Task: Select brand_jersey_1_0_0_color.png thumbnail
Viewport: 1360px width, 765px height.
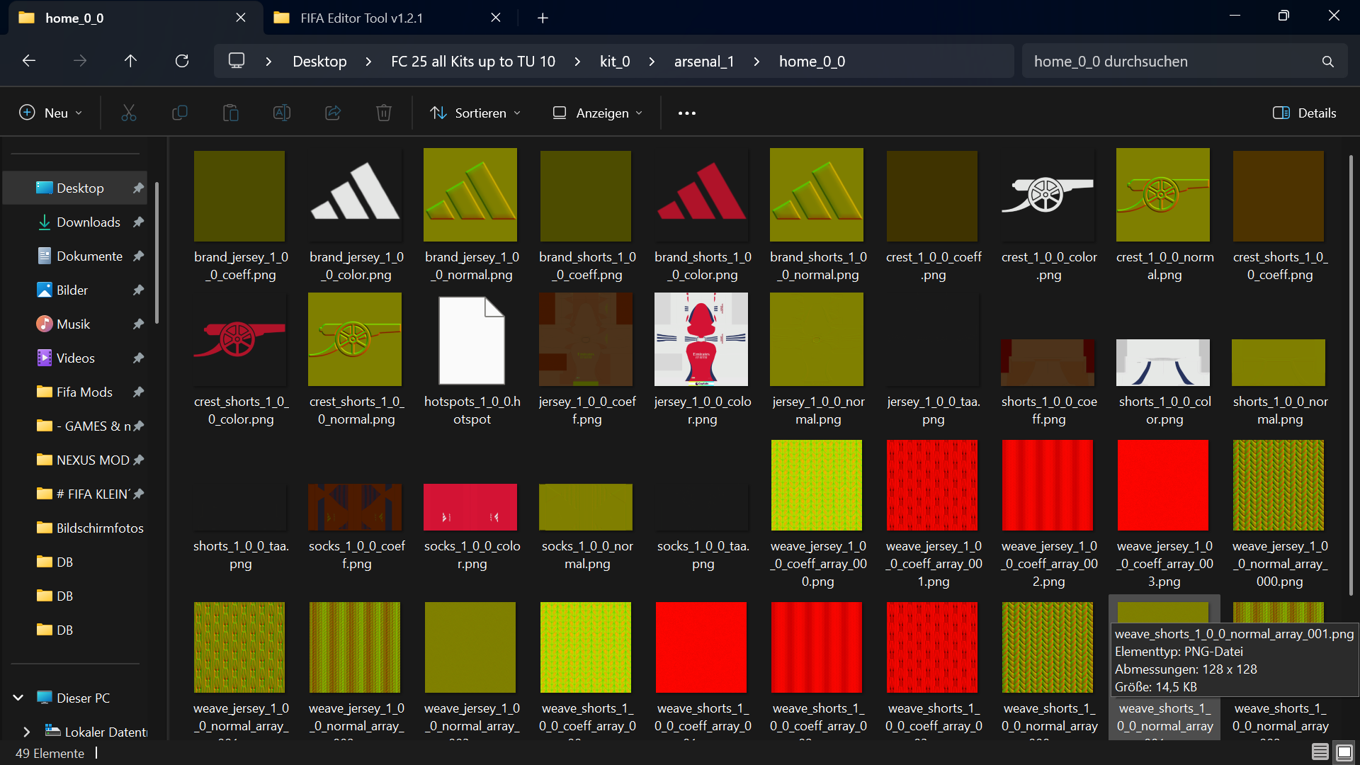Action: pyautogui.click(x=355, y=195)
